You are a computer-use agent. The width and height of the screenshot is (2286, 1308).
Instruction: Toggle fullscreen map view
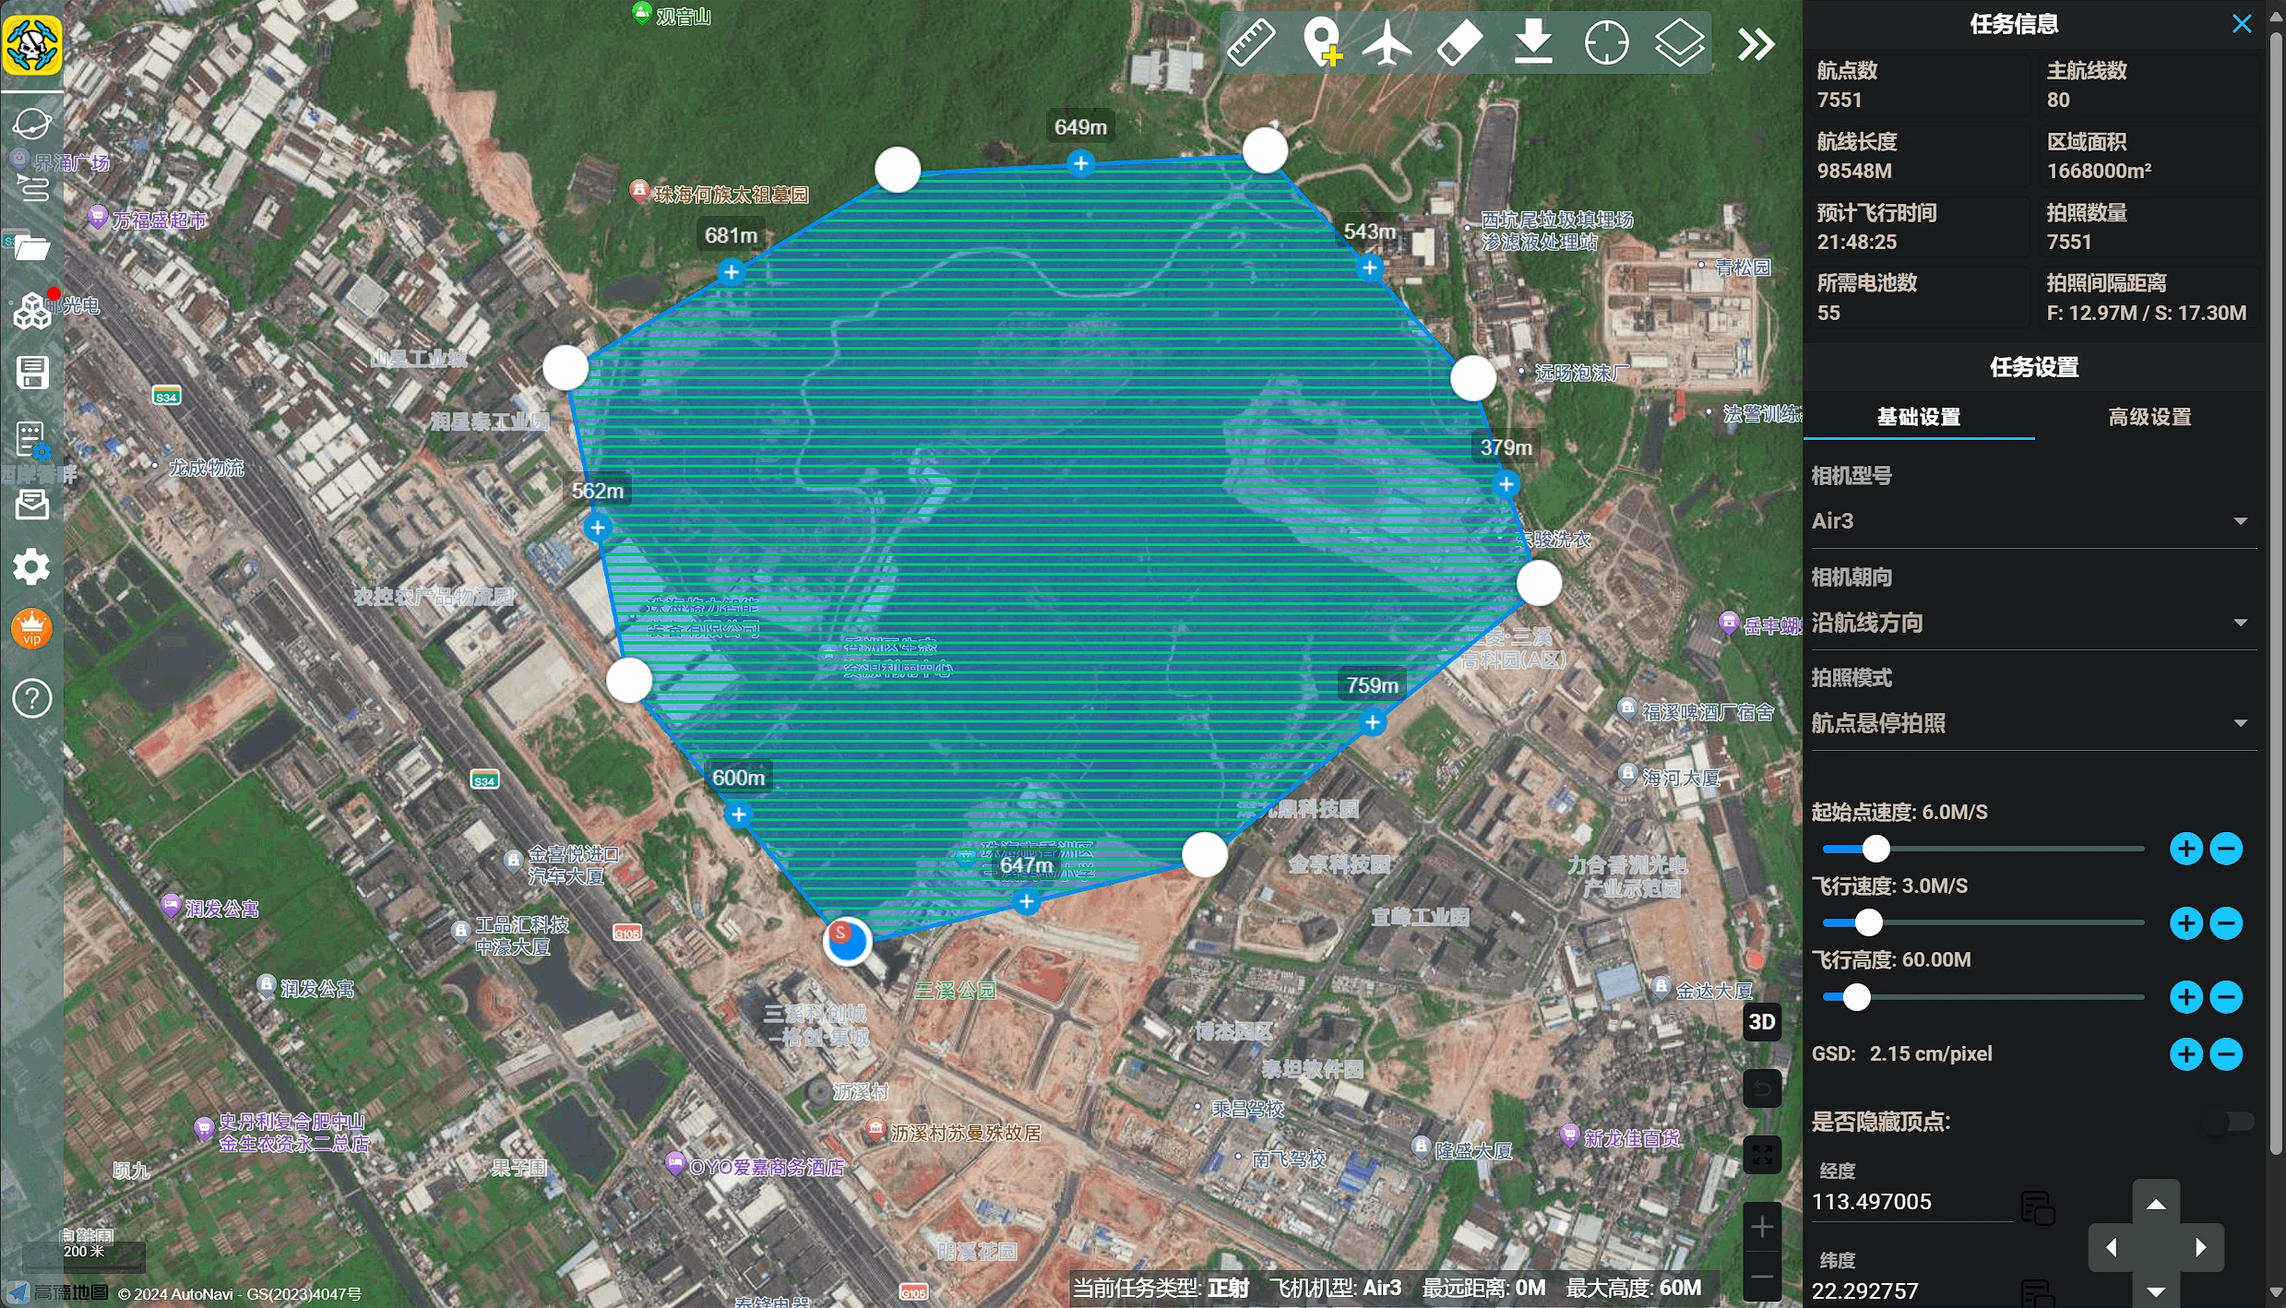(1762, 1154)
